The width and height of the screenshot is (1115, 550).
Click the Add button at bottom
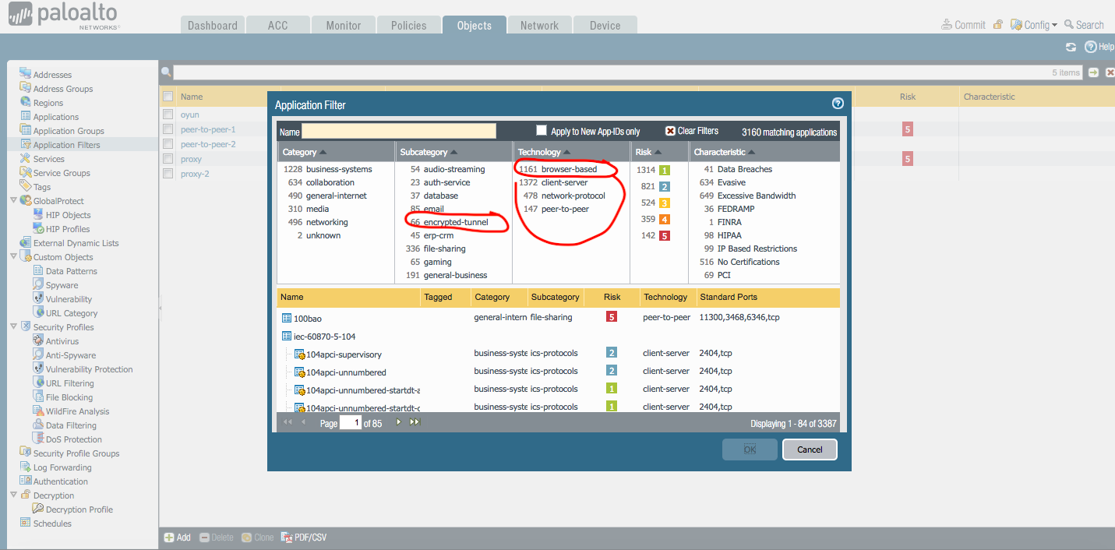(177, 538)
